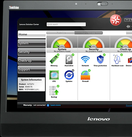This screenshot has width=132, height=137.
Task: Open the Support sidebar tab
Action: [32, 70]
